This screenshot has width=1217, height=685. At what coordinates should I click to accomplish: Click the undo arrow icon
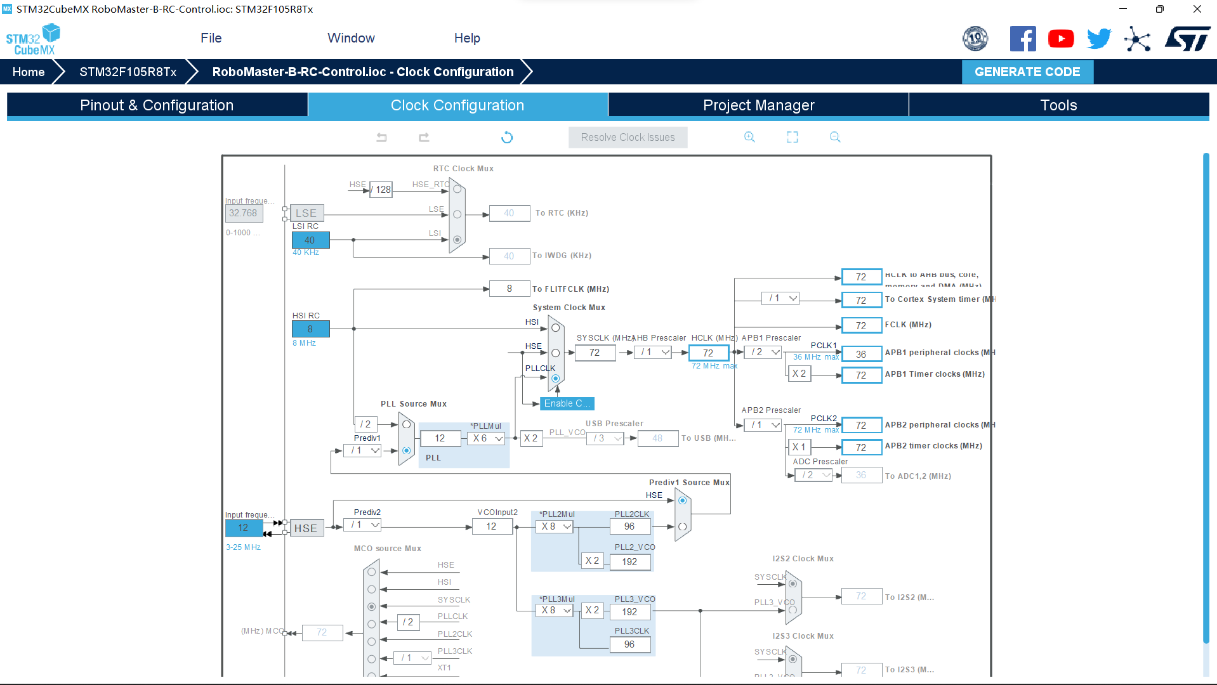pos(381,137)
